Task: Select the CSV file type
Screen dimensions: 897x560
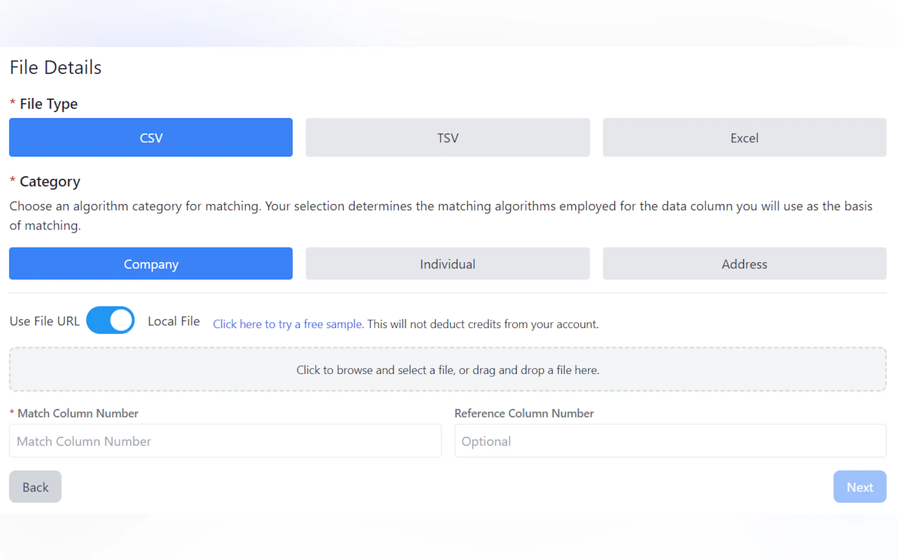Action: [x=150, y=138]
